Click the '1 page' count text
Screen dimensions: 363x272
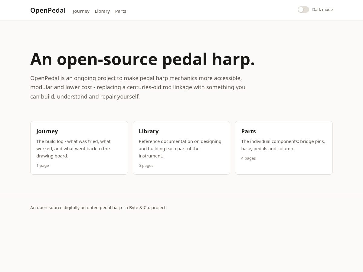click(43, 165)
